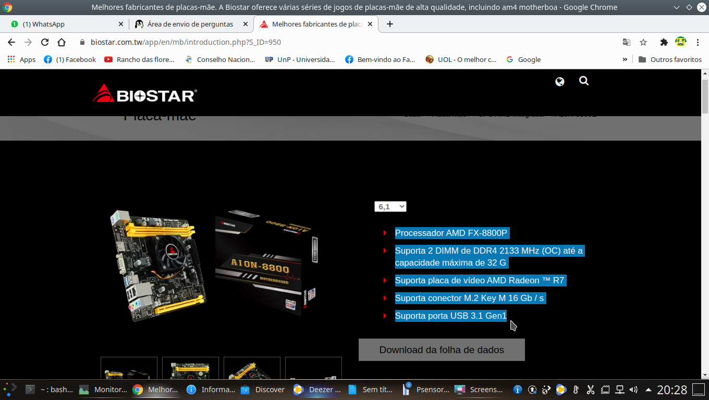Click the Google Translate icon in address bar
Image resolution: width=709 pixels, height=400 pixels.
pyautogui.click(x=627, y=42)
